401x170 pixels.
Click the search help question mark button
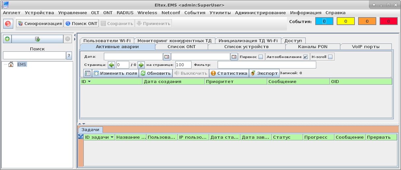(69, 55)
